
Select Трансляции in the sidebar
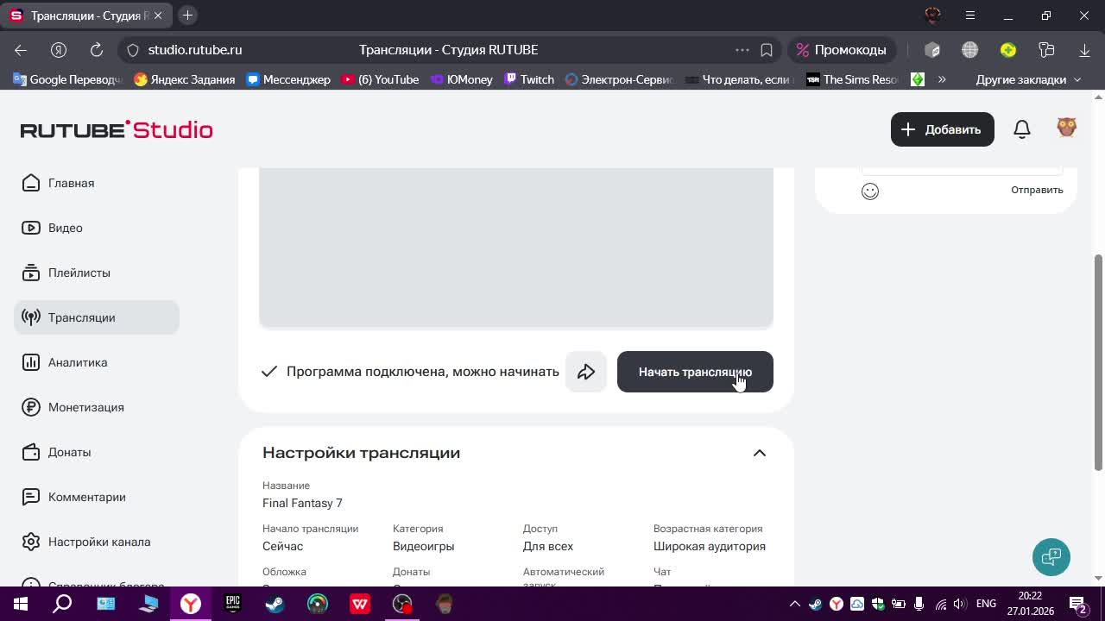[x=97, y=317]
